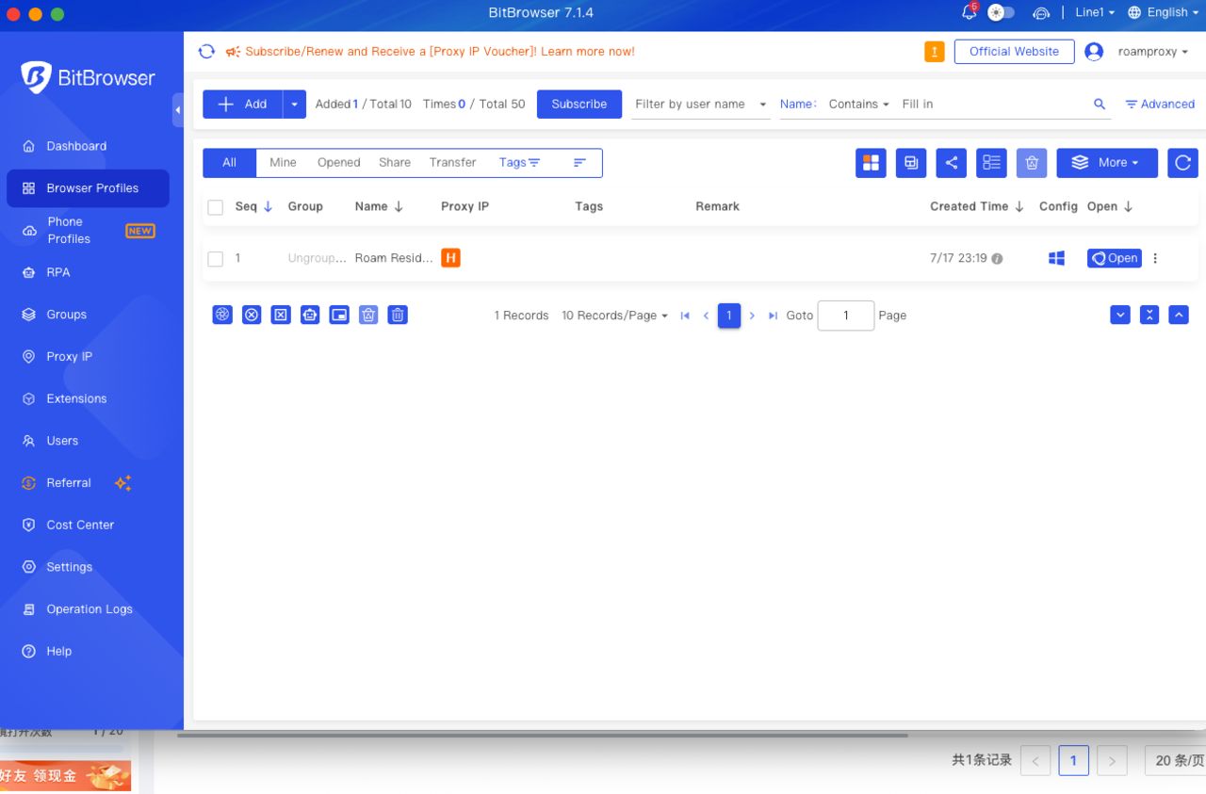
Task: Open the Roam Resid... profile browser
Action: 1115,258
